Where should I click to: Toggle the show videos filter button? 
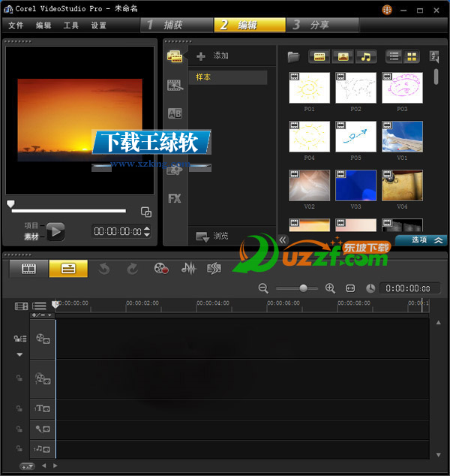click(x=319, y=57)
